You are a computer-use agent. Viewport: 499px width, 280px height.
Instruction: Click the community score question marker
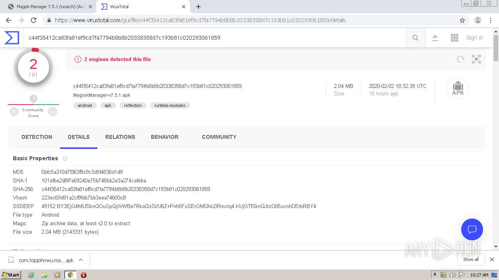click(x=34, y=99)
